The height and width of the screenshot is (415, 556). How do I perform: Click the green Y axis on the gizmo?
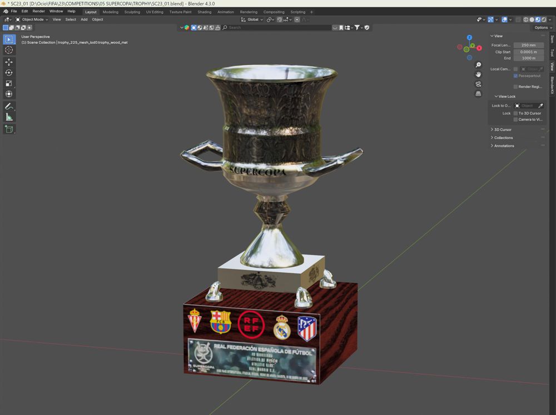tap(472, 46)
